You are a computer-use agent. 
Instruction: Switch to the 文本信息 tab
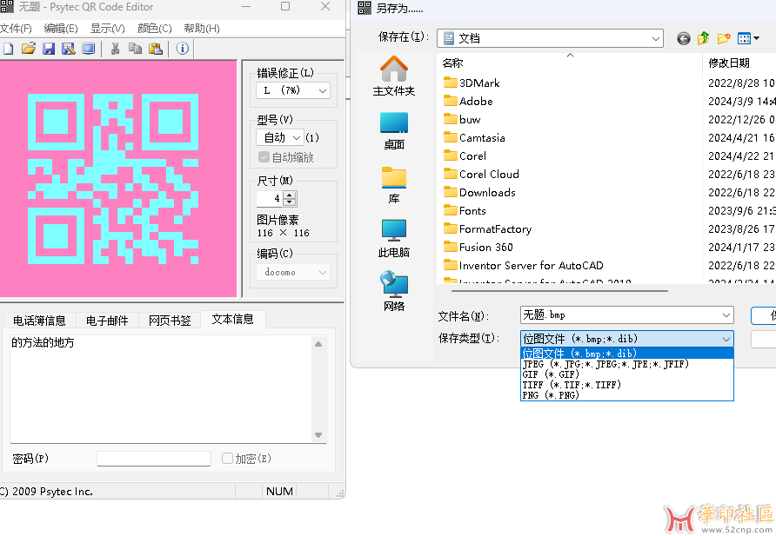click(232, 319)
